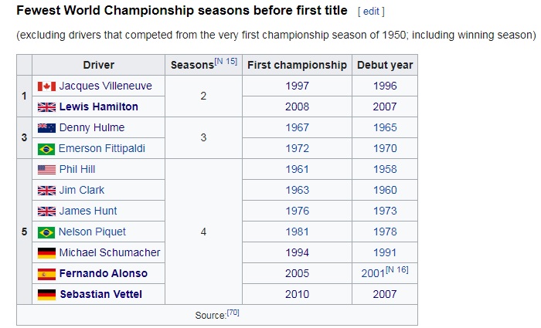Open Jacques Villeneuve's driver page
Screen dimensions: 541x328
(x=105, y=86)
